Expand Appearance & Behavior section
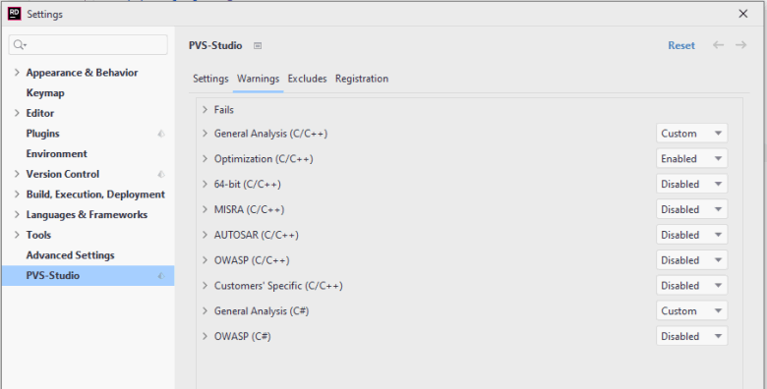The height and width of the screenshot is (389, 767). 17,73
